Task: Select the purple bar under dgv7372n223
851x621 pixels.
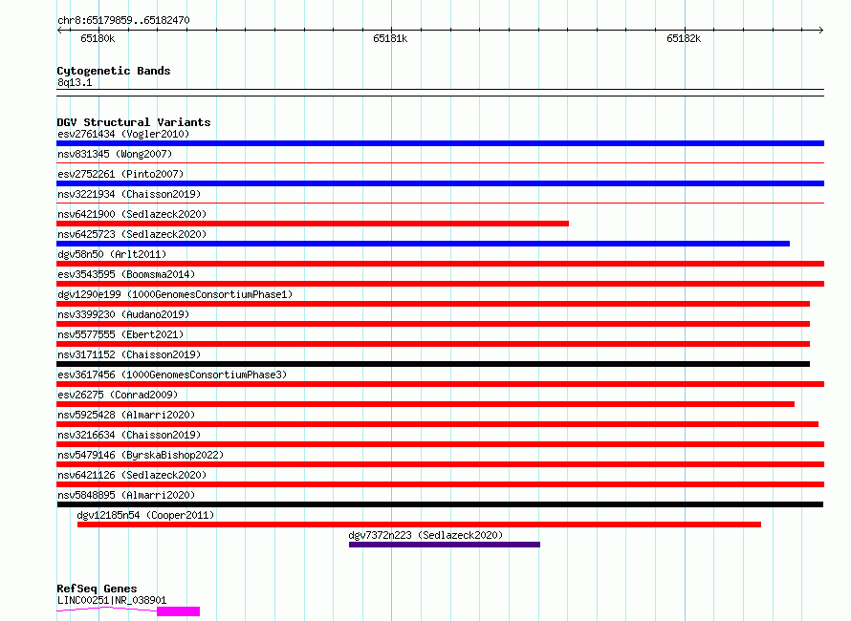Action: tap(445, 545)
